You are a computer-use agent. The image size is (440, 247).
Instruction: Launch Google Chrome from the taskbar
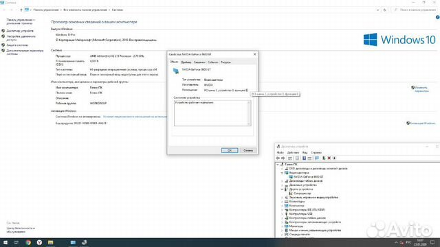(x=28, y=242)
